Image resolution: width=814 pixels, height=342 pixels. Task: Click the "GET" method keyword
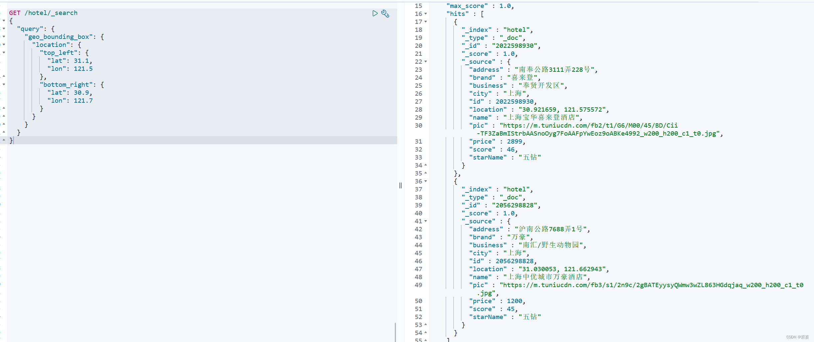[15, 13]
